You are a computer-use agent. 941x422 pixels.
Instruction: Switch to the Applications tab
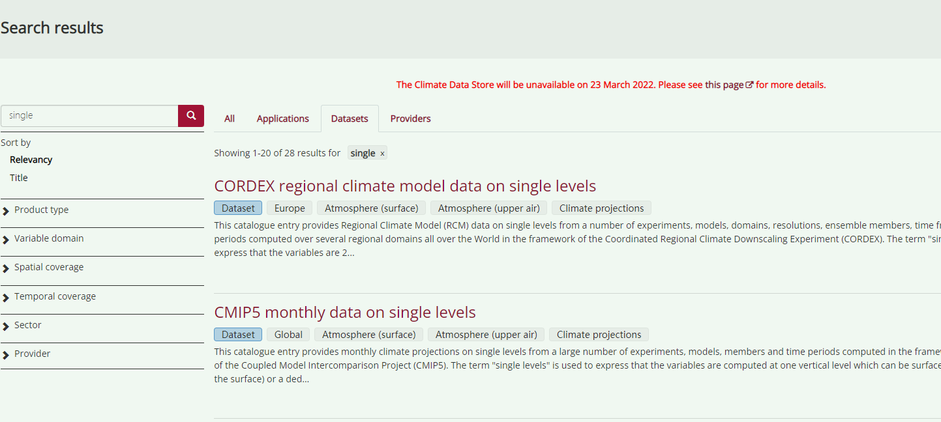[283, 119]
